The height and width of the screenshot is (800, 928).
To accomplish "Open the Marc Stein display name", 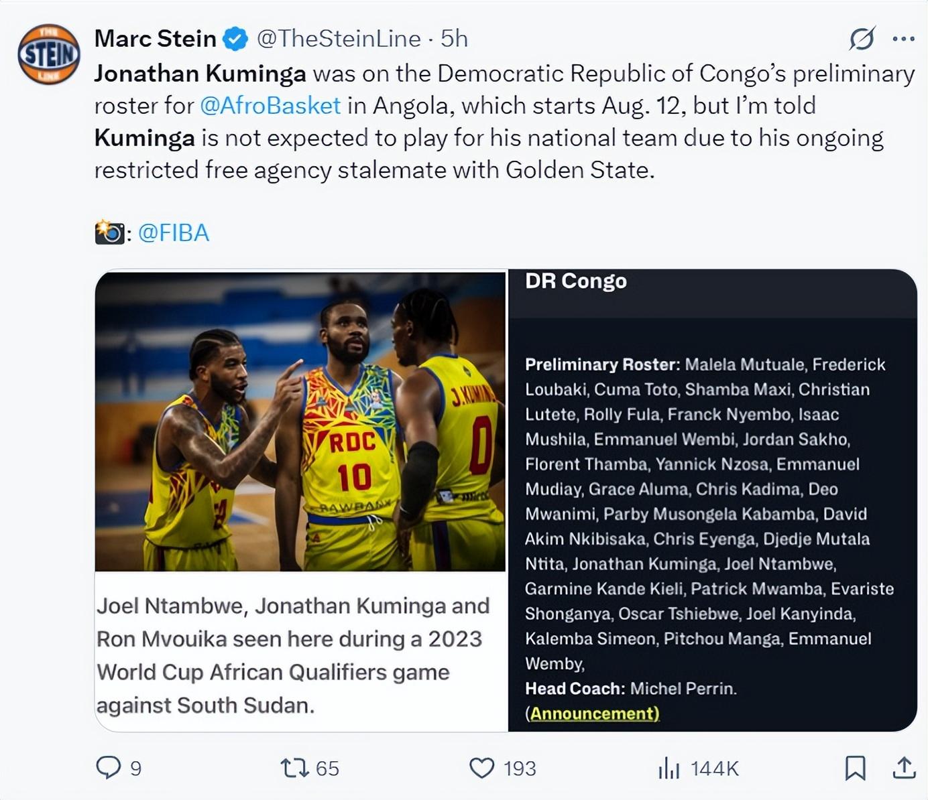I will tap(155, 39).
